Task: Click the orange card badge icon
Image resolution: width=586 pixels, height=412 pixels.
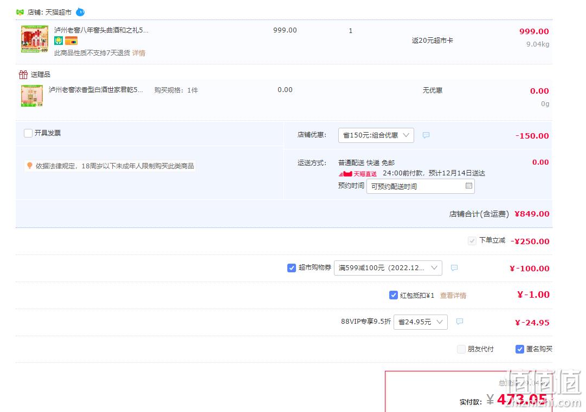Action: pos(71,41)
